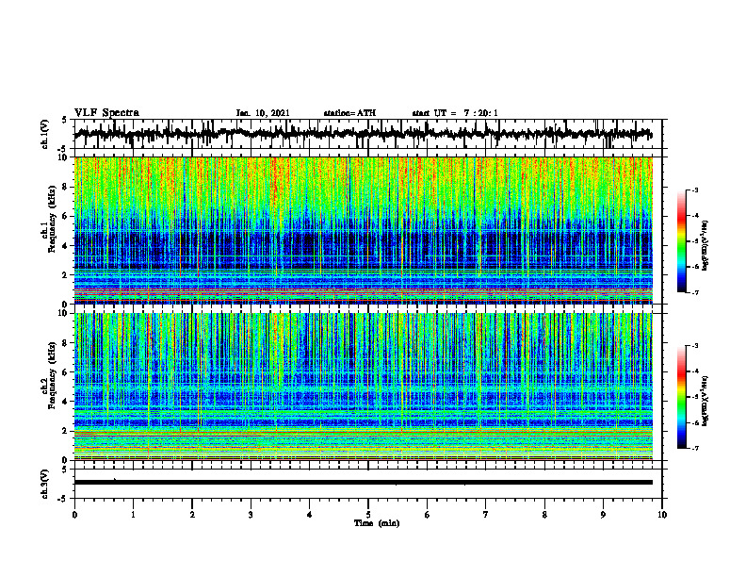Click the "-5" label on ch.1 colorbar
Viewport: 746px width, 577px height.
click(695, 241)
